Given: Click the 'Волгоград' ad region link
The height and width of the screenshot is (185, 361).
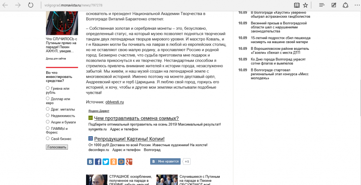Looking at the screenshot, I should [x=152, y=150].
